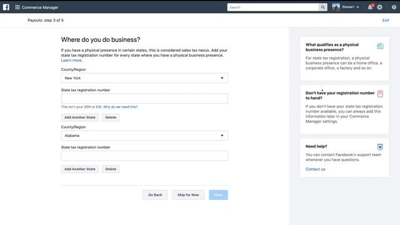The height and width of the screenshot is (225, 400).
Task: Click the help question mark icon
Action: [394, 7]
